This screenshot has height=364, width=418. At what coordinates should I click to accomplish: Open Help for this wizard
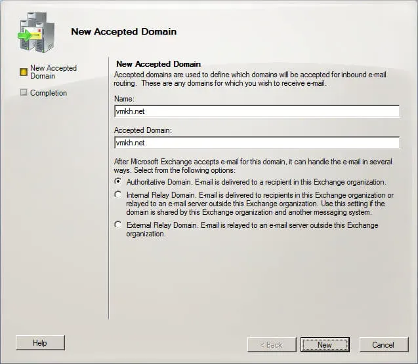(40, 343)
